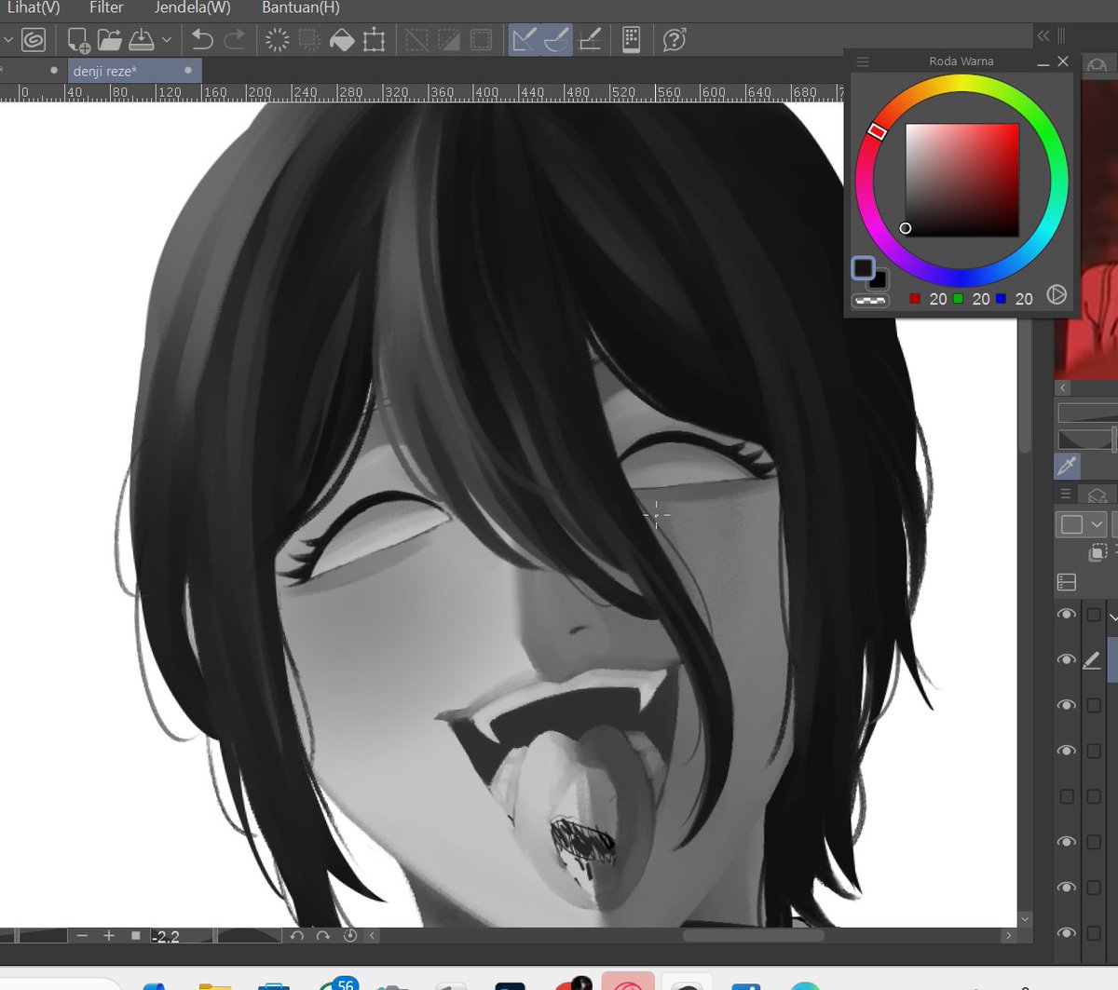Open the CLIP STUDIO launcher icon
The width and height of the screenshot is (1118, 990).
coord(34,40)
